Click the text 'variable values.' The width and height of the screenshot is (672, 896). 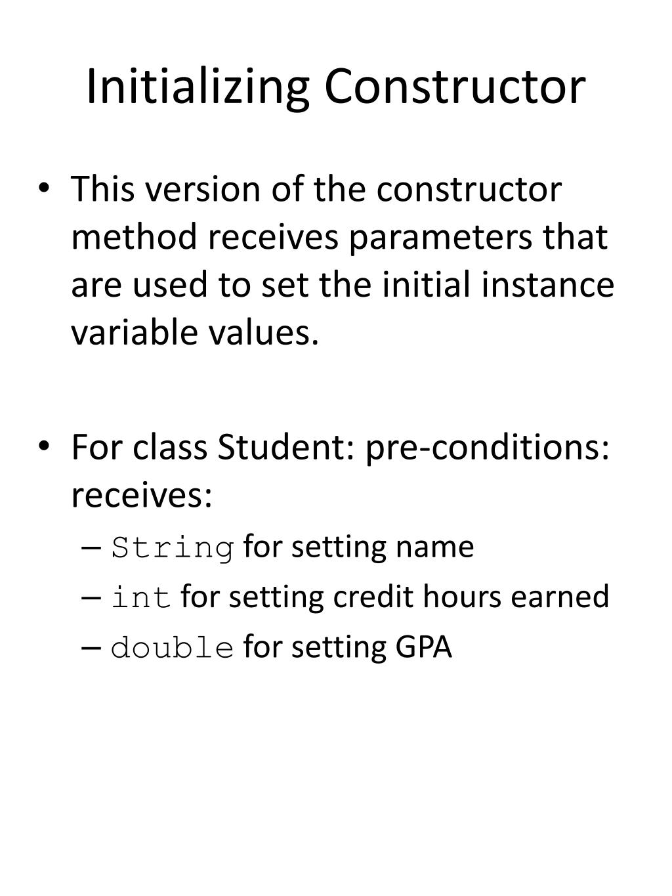[195, 333]
